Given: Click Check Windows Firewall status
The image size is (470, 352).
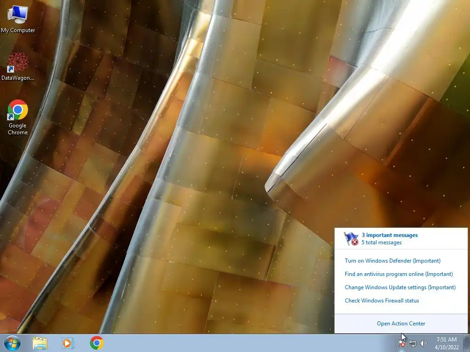Looking at the screenshot, I should pos(381,301).
